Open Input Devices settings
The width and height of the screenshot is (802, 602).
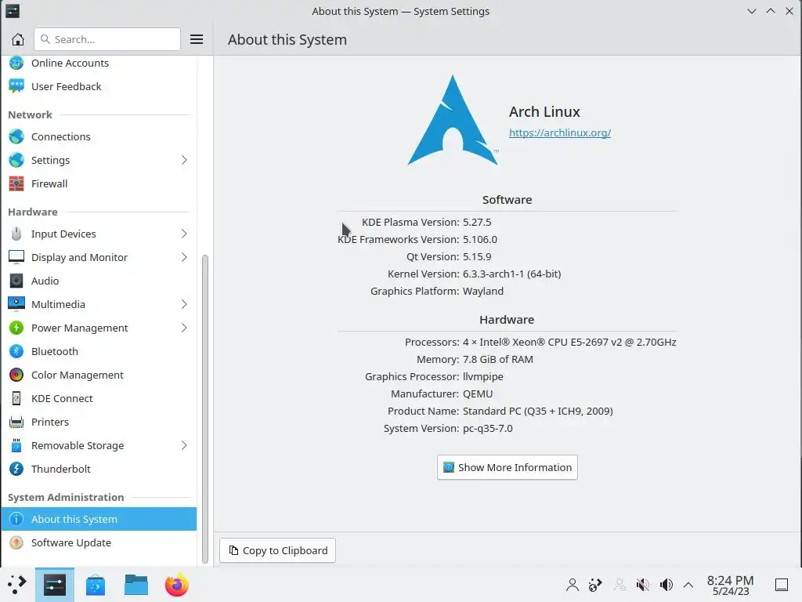tap(99, 234)
